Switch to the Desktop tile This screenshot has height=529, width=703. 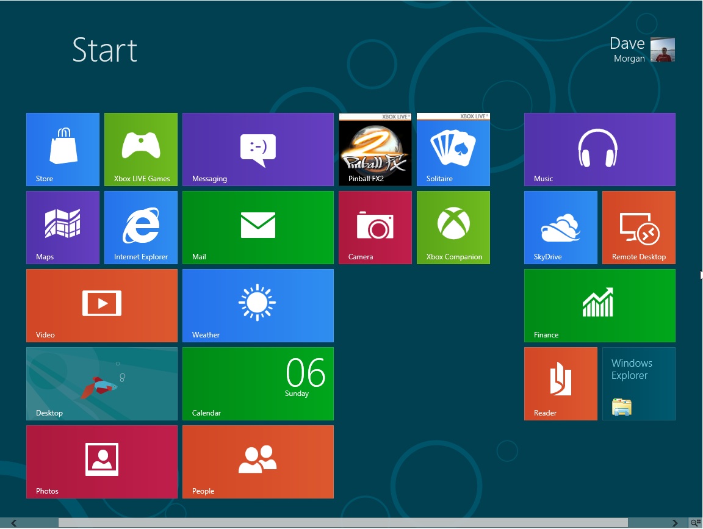pos(102,384)
